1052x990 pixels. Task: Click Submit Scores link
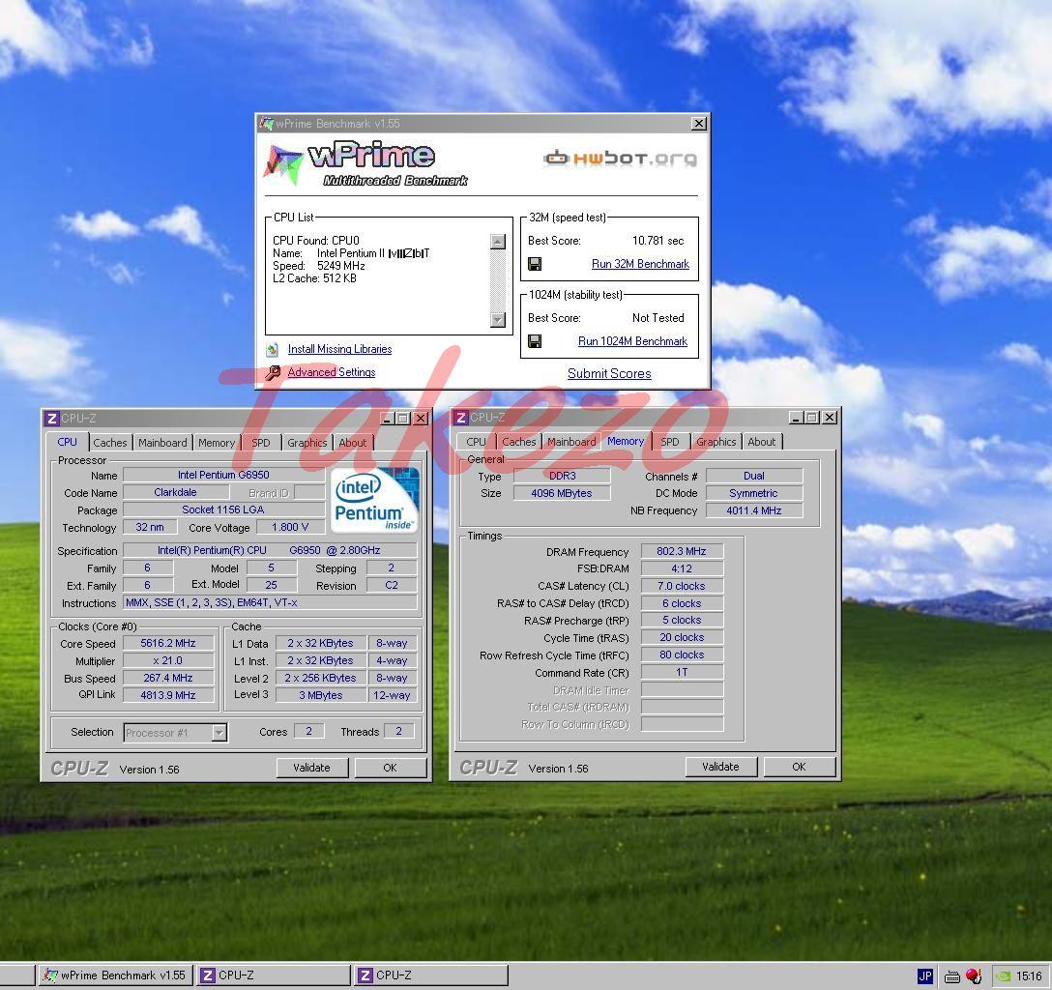(x=609, y=373)
